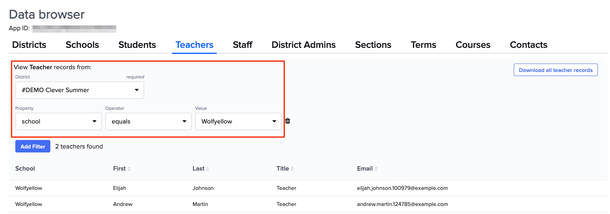Image resolution: width=610 pixels, height=214 pixels.
Task: Sort by the Title column arrows
Action: pyautogui.click(x=293, y=169)
